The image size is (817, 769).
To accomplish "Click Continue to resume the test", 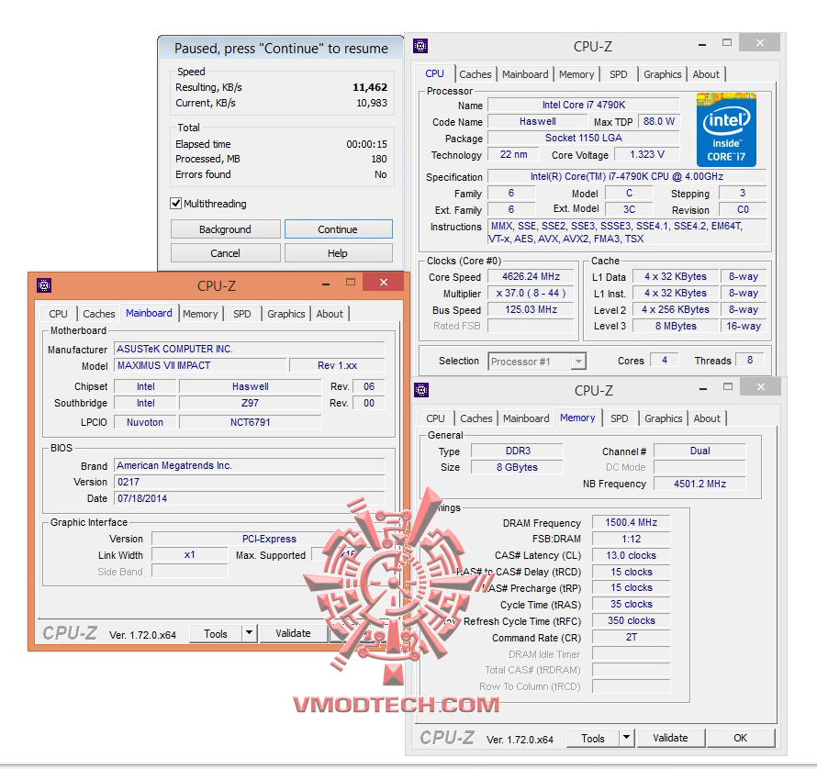I will click(x=338, y=229).
